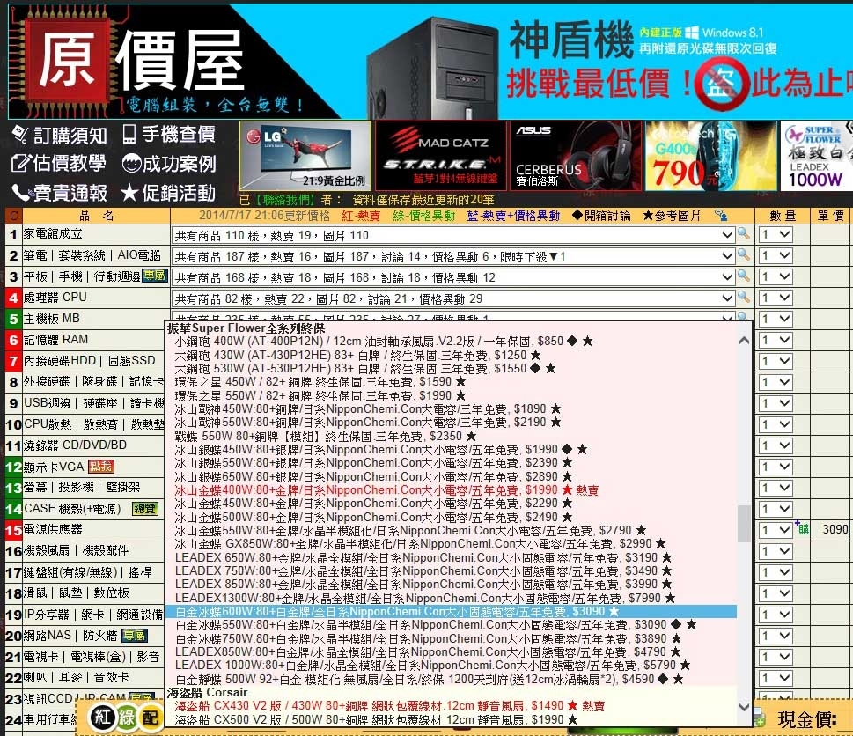Click the 紅綠配 badge button
The image size is (853, 736).
[125, 718]
